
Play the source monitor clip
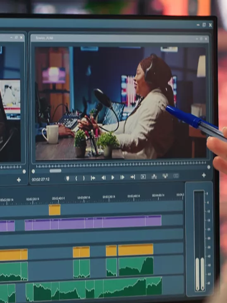click(x=113, y=178)
